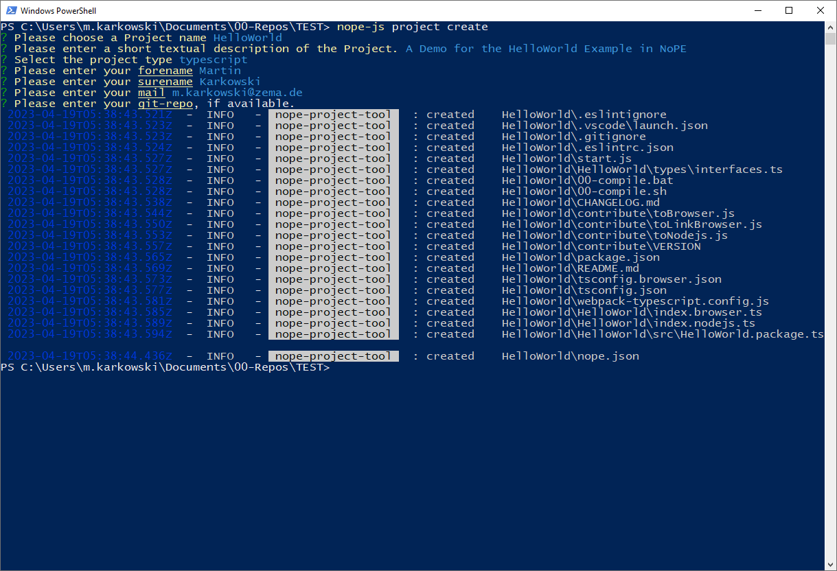Click the 'Windows PowerShell' window title text

[58, 11]
